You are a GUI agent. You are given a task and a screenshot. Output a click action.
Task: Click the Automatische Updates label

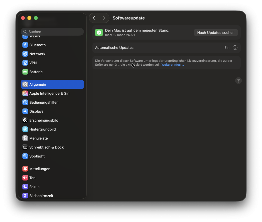[x=114, y=48]
